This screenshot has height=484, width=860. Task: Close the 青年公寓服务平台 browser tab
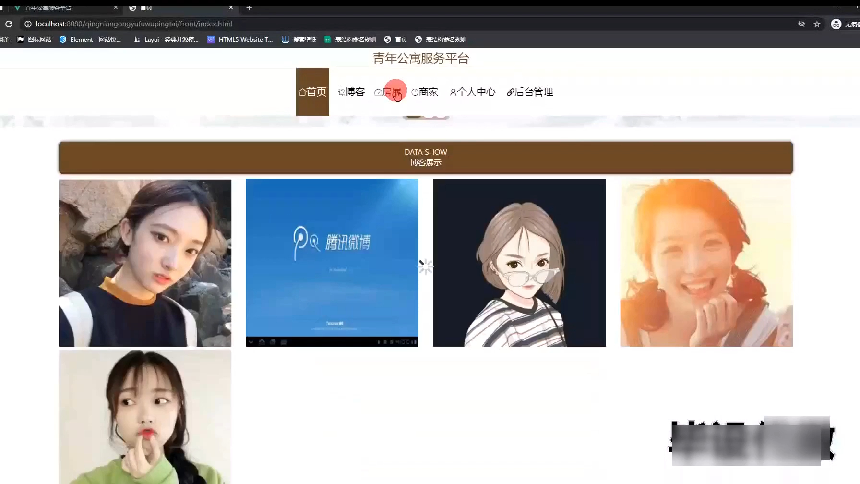[116, 7]
